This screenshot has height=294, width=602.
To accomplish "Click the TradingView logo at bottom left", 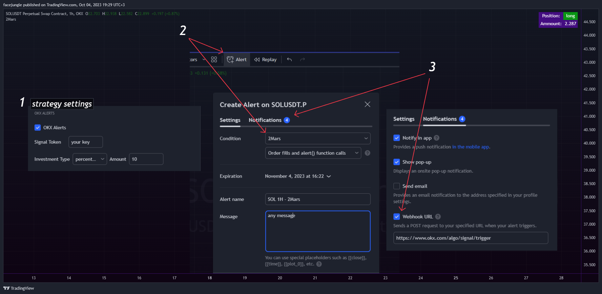I will pyautogui.click(x=19, y=288).
